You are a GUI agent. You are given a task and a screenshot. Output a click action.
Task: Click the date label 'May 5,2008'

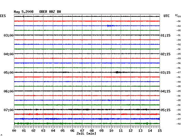pos(24,12)
